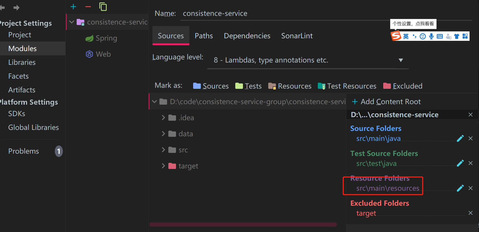Screen dimensions: 479x232
Task: Activate Sogou voice input microphone
Action: coord(431,36)
